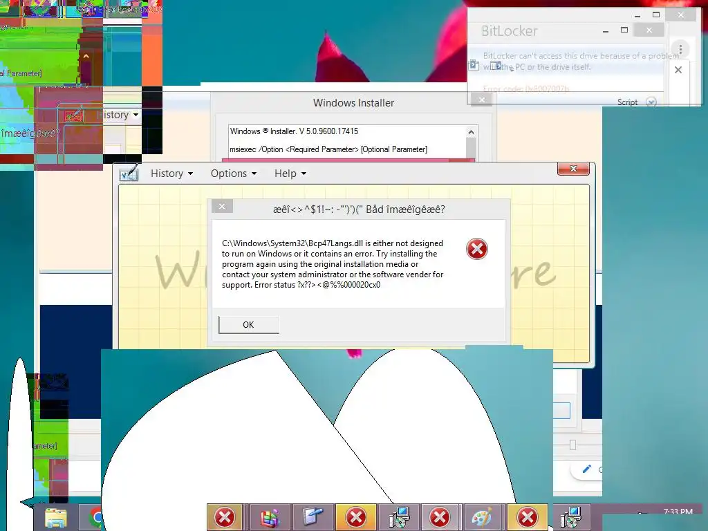Image resolution: width=708 pixels, height=531 pixels.
Task: Click the 7:33 PM taskbar clock
Action: point(678,512)
